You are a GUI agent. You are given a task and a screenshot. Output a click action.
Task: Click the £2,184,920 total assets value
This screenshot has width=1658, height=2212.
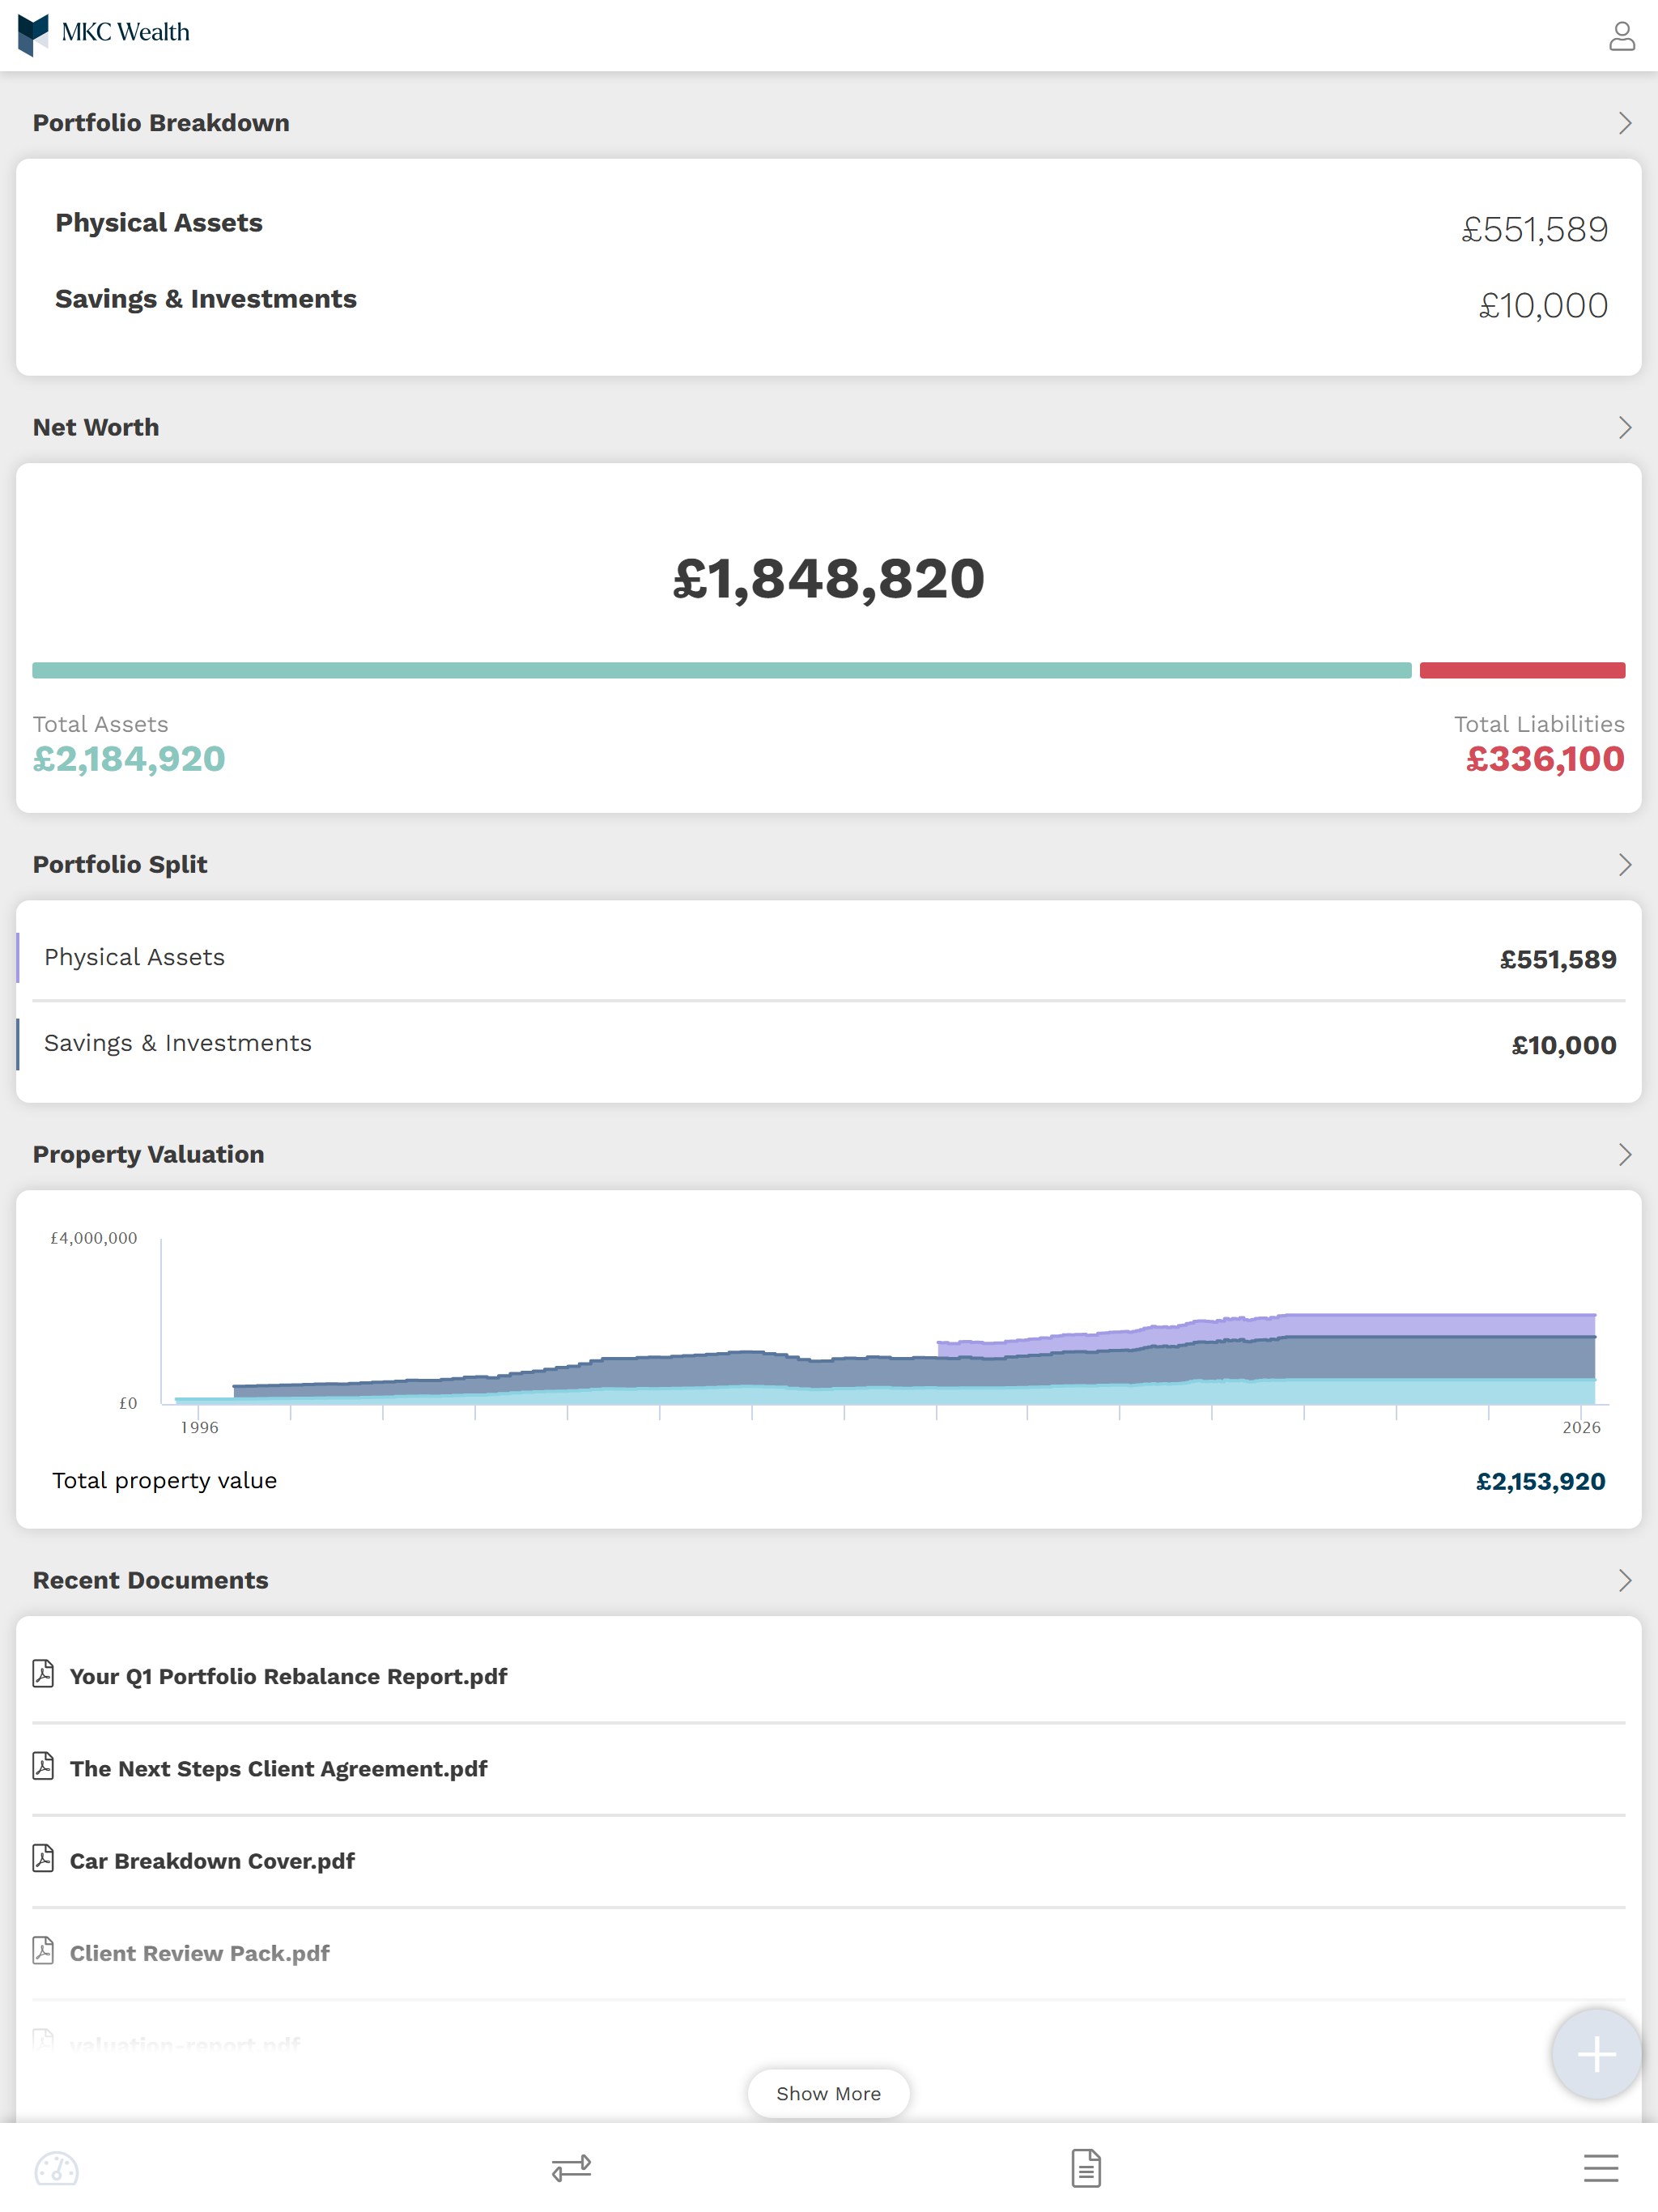pos(129,759)
